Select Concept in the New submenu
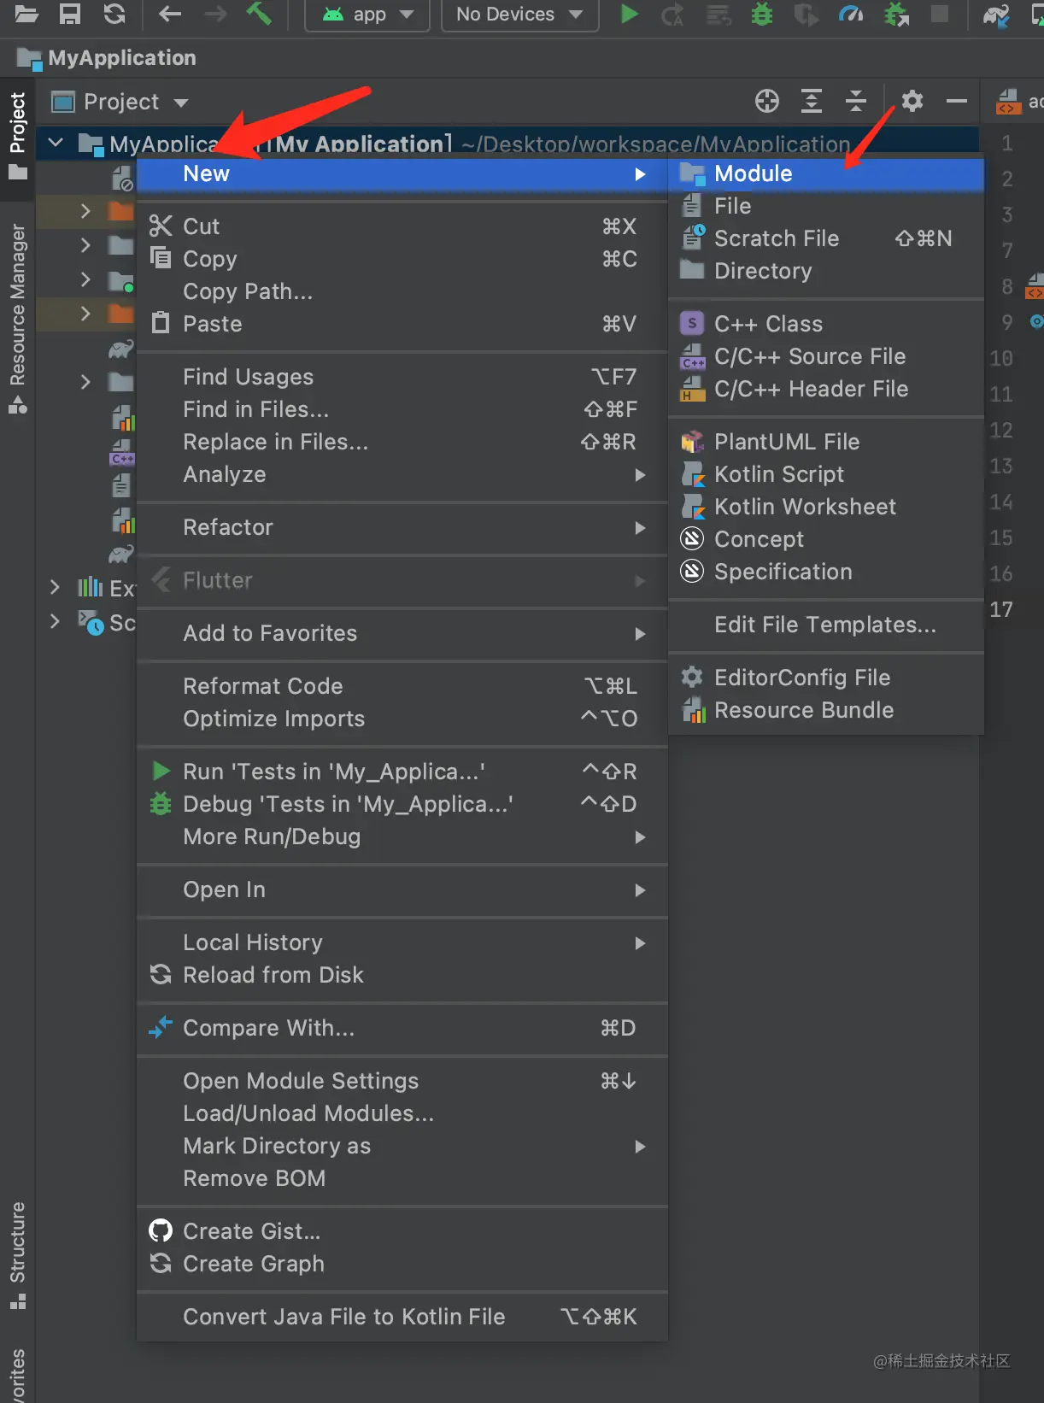Image resolution: width=1044 pixels, height=1403 pixels. pos(826,539)
